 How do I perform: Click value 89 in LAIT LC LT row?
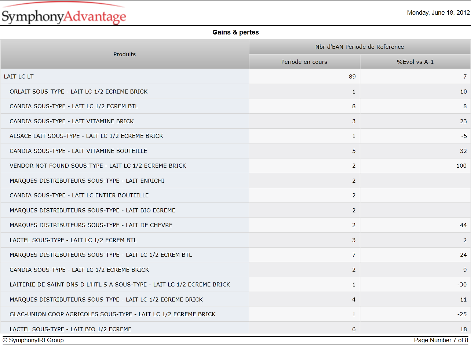[352, 77]
